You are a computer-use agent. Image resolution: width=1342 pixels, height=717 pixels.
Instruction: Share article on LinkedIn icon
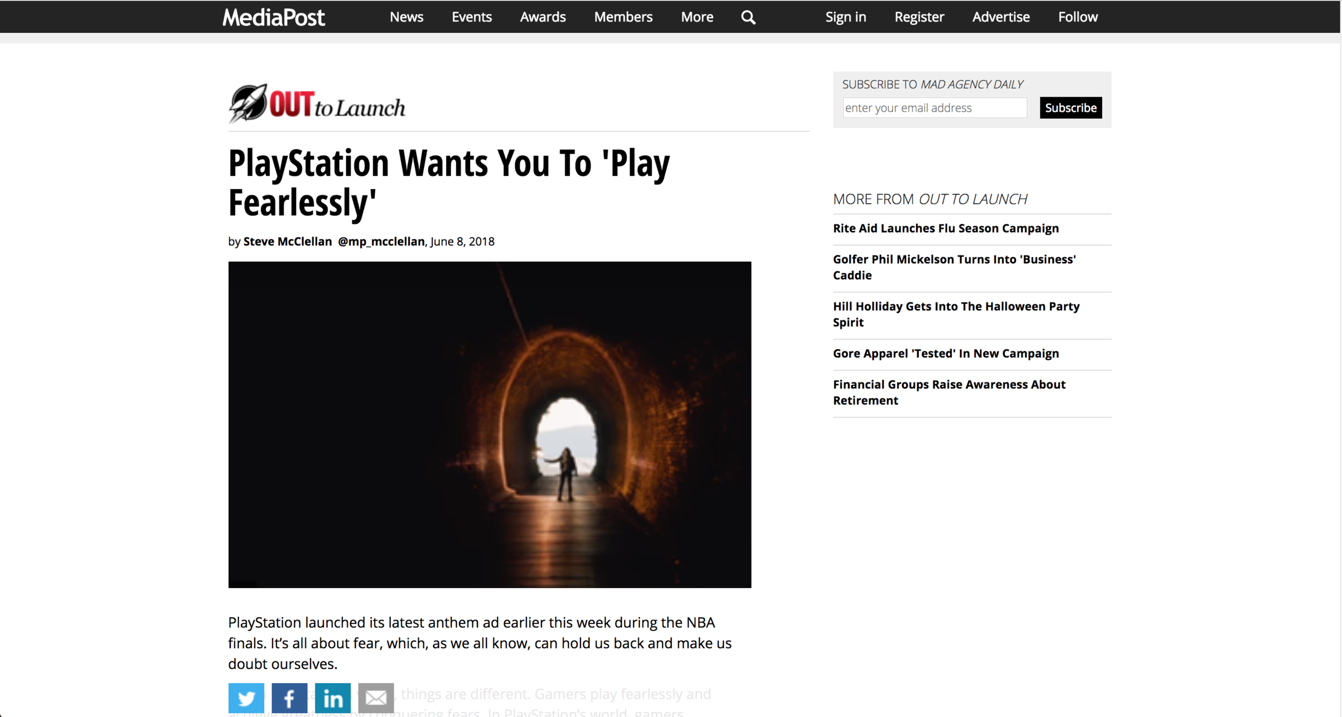click(333, 698)
